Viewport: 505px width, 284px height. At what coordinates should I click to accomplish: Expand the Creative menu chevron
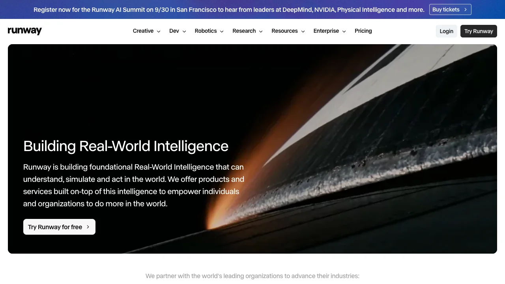point(159,31)
